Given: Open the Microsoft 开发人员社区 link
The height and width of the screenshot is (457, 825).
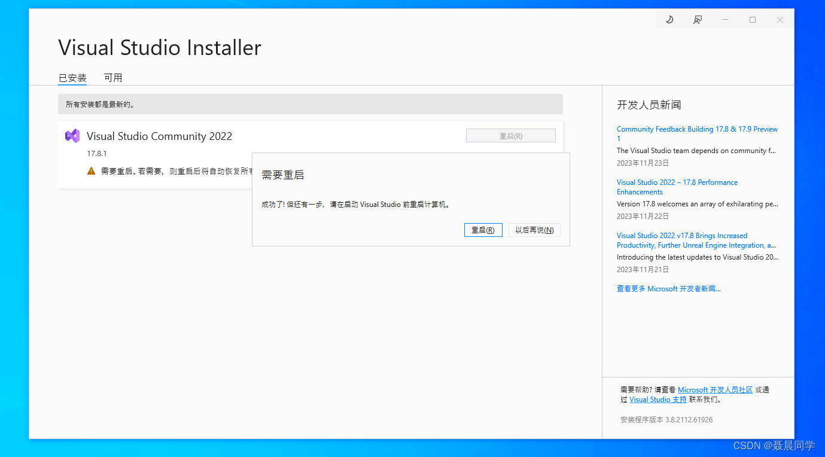Looking at the screenshot, I should pyautogui.click(x=715, y=389).
